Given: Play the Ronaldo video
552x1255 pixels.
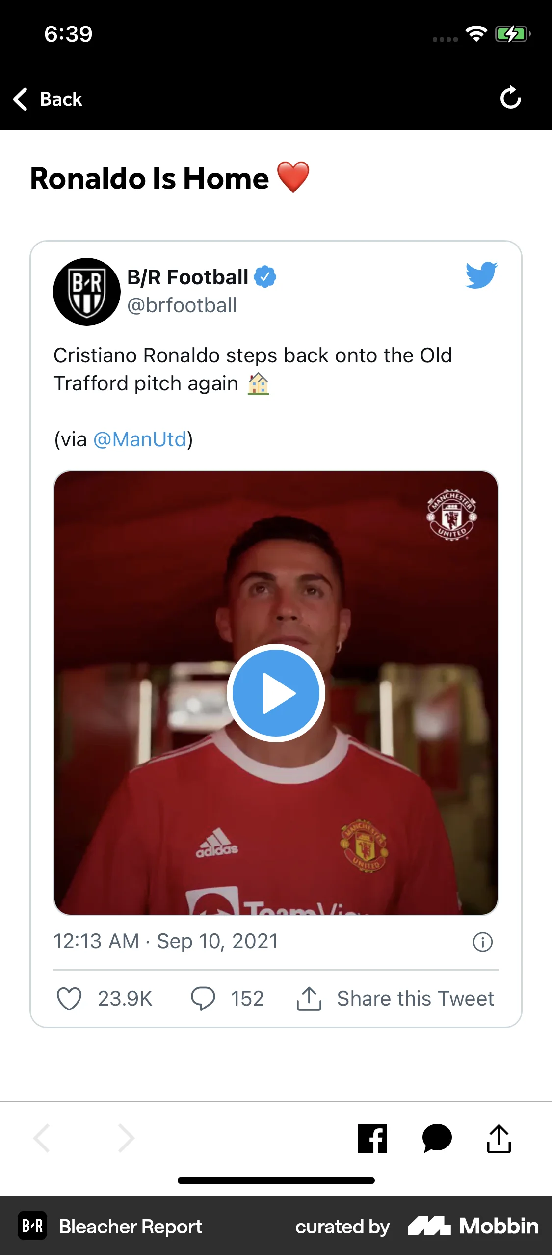Looking at the screenshot, I should [276, 693].
